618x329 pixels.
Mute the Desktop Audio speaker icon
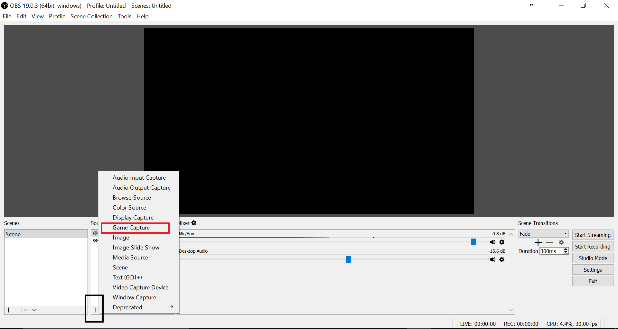click(x=493, y=259)
